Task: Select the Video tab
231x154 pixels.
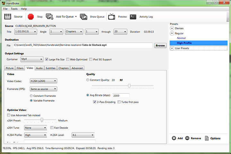Action: click(30, 68)
